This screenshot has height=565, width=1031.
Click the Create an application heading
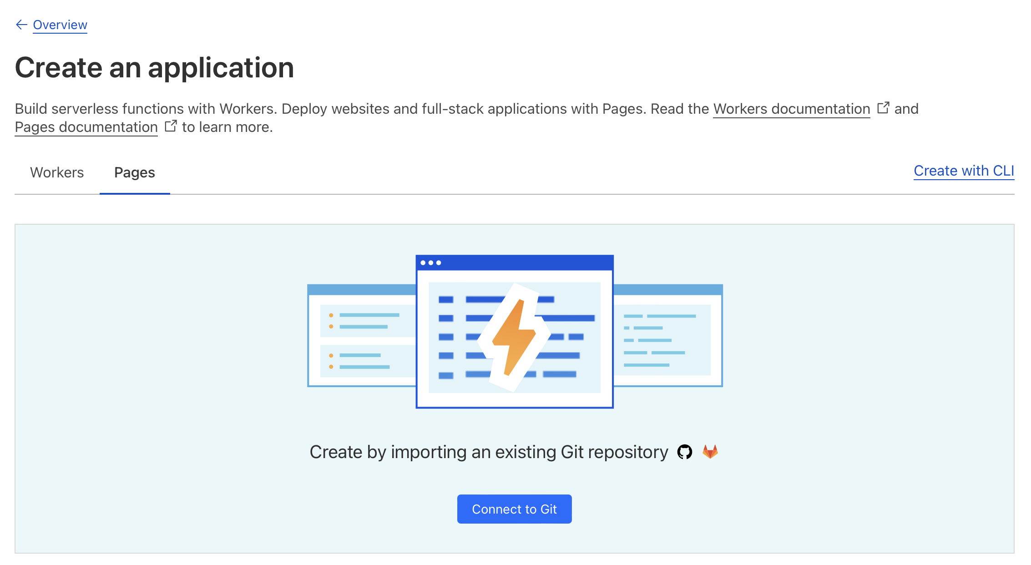point(154,68)
